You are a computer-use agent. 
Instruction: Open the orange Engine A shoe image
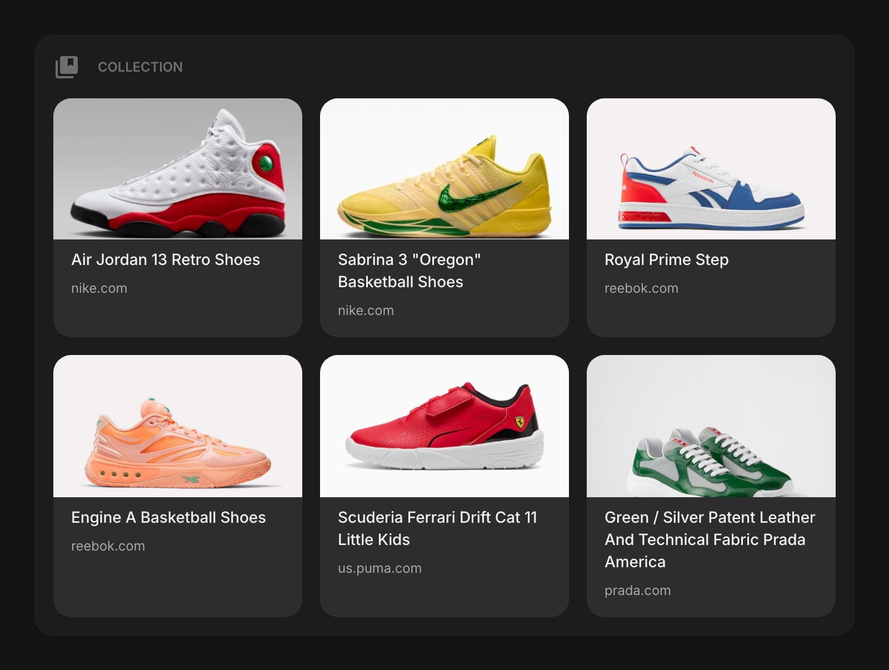point(178,426)
